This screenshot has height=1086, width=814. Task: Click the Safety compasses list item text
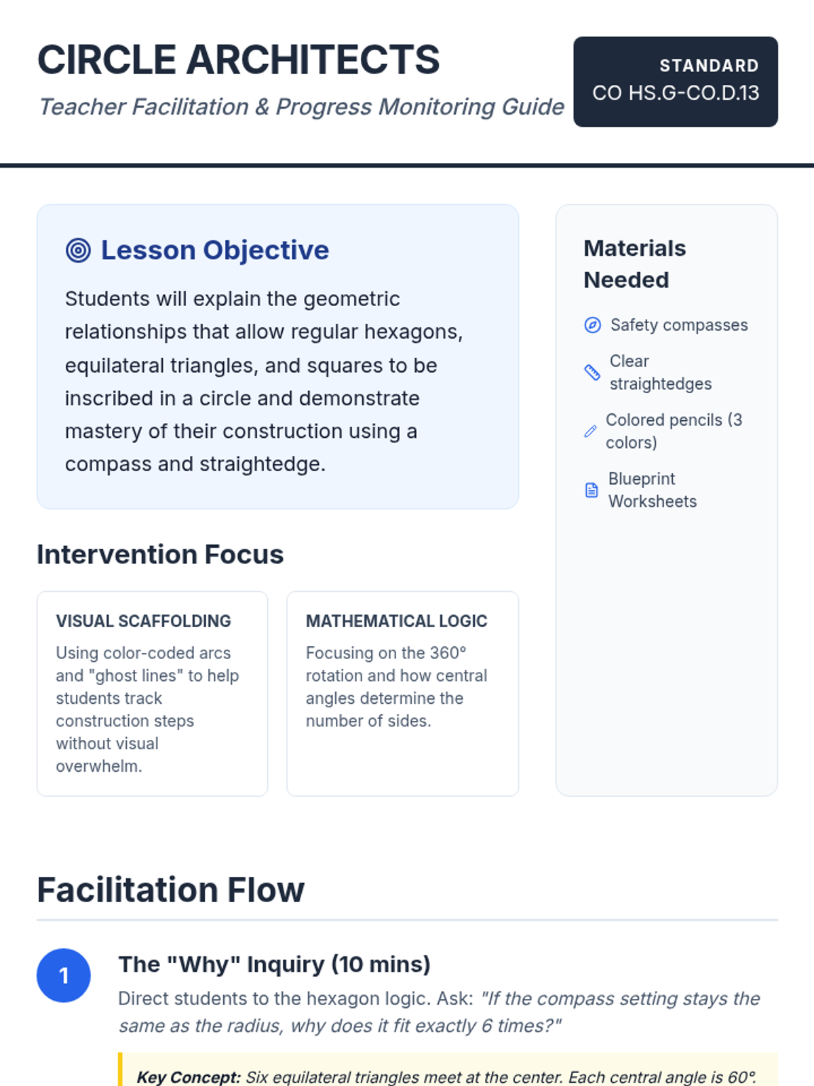[678, 325]
